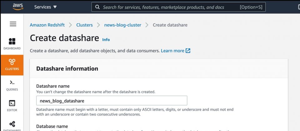Click the Create datashare breadcrumb text
The height and width of the screenshot is (131, 300).
tap(170, 25)
